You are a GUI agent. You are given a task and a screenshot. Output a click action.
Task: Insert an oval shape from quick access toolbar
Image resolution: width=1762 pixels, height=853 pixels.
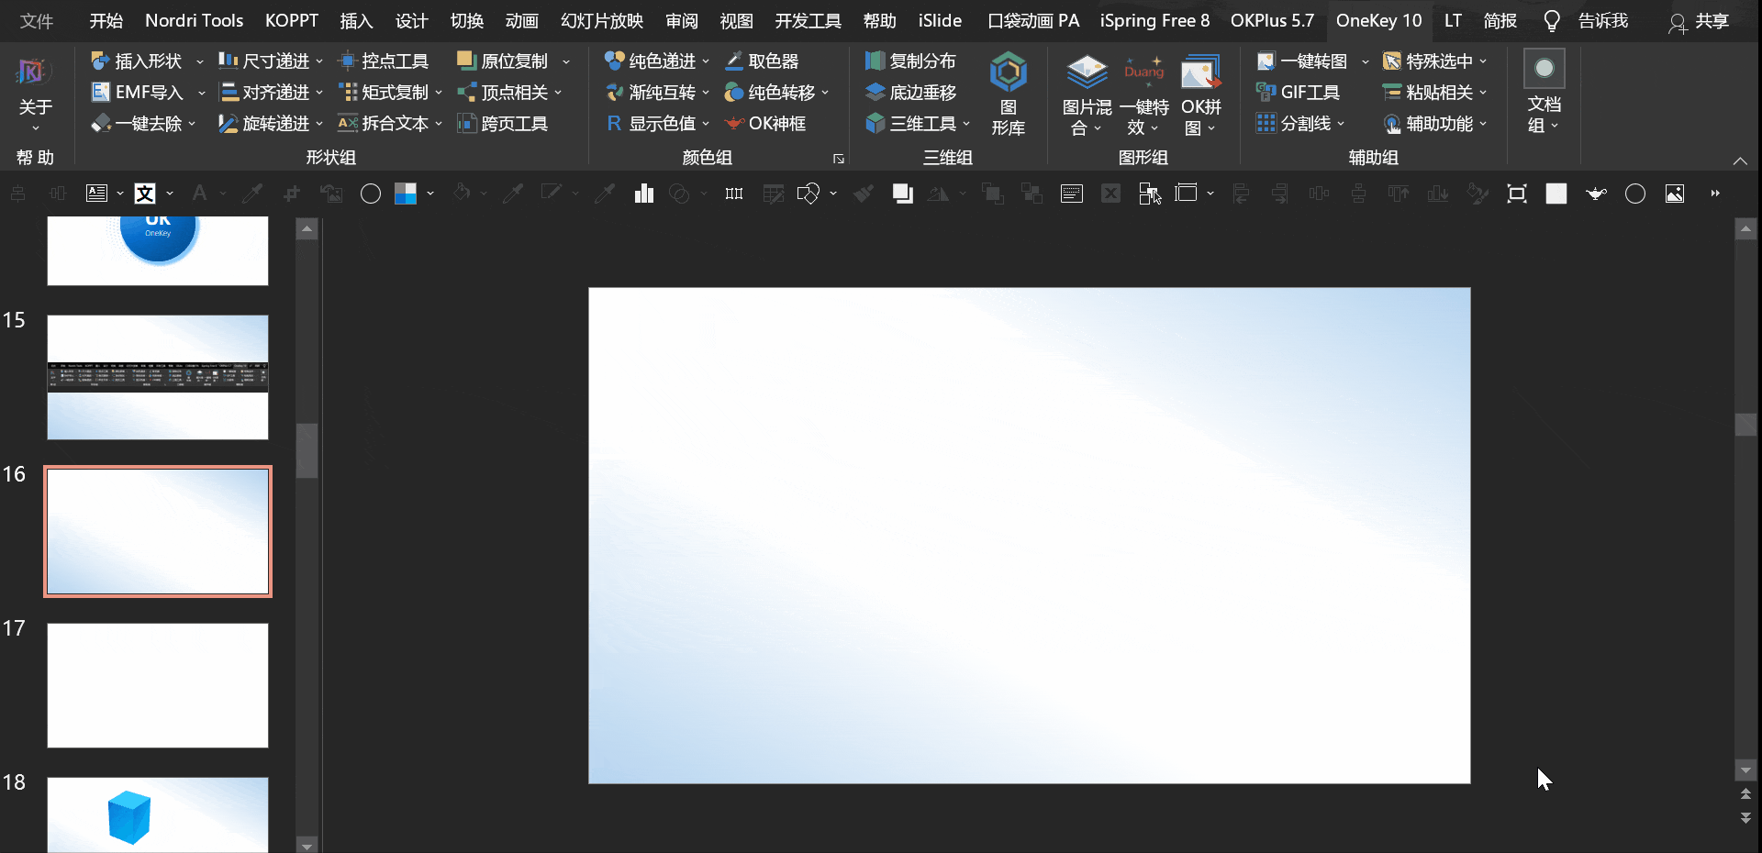point(371,194)
